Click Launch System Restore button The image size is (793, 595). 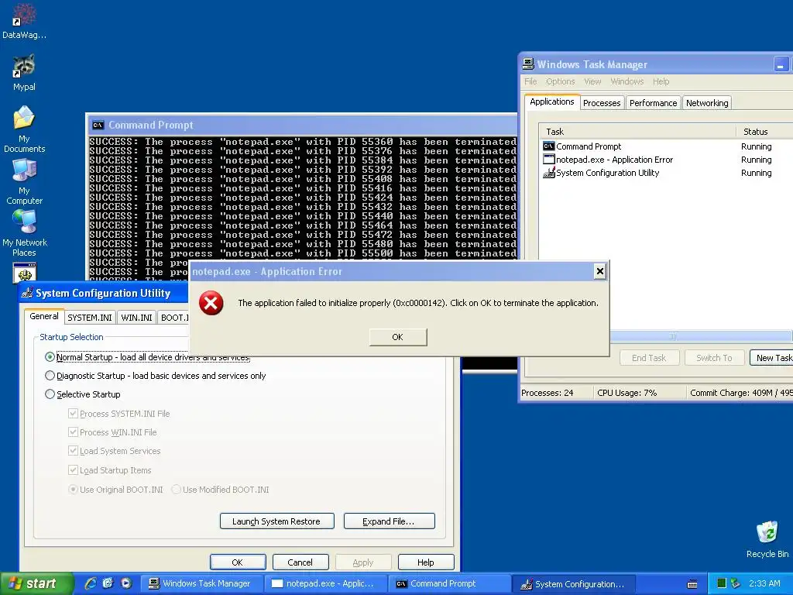(276, 521)
